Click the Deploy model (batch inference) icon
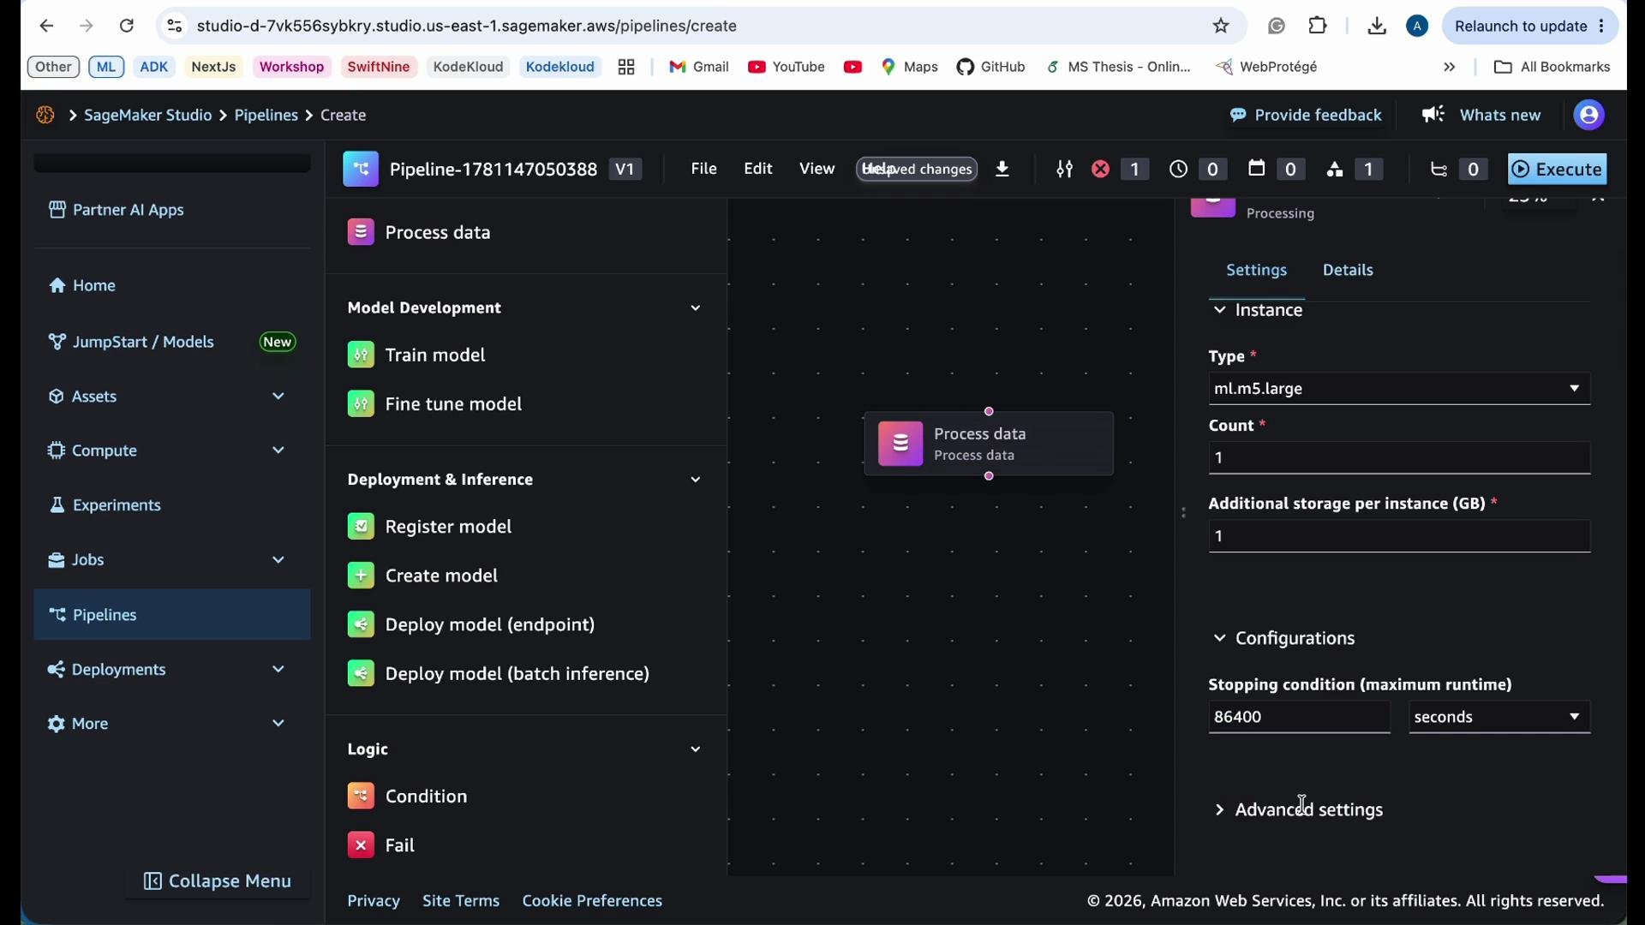Image resolution: width=1645 pixels, height=925 pixels. pyautogui.click(x=361, y=673)
